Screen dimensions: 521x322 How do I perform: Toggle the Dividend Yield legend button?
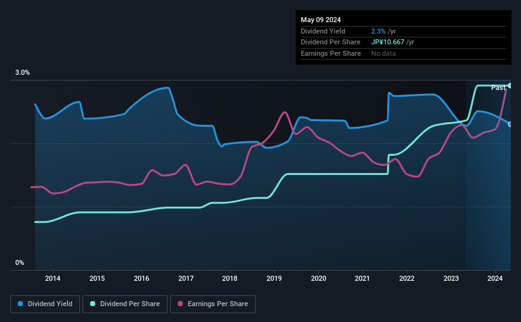45,304
